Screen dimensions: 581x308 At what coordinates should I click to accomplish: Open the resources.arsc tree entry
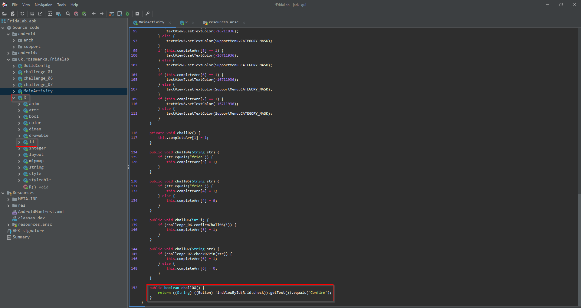pos(35,224)
